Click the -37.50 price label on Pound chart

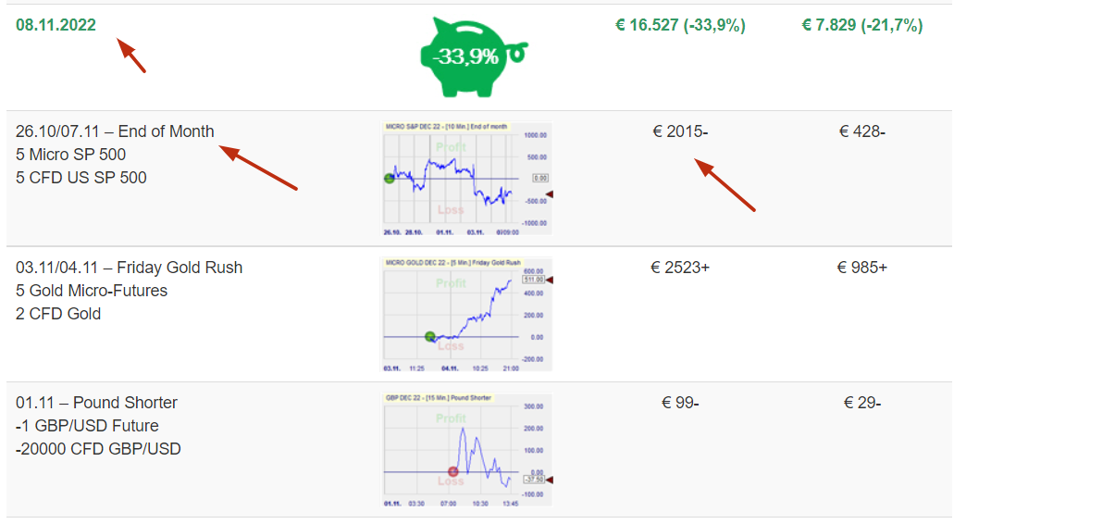(534, 479)
